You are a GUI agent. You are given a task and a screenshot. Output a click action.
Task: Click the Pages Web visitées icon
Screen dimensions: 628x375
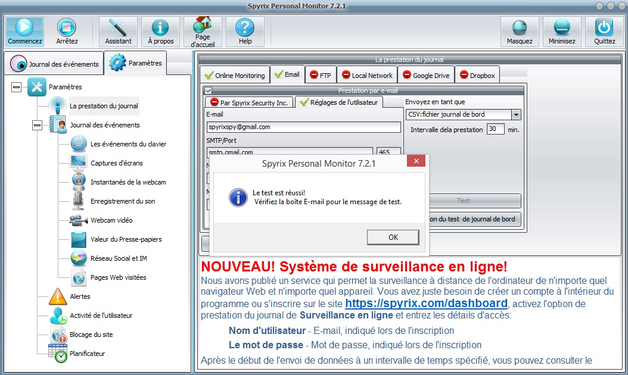click(79, 277)
